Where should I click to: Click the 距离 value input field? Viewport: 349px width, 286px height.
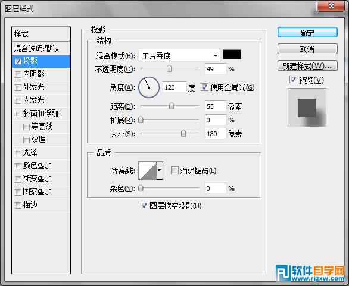click(215, 106)
